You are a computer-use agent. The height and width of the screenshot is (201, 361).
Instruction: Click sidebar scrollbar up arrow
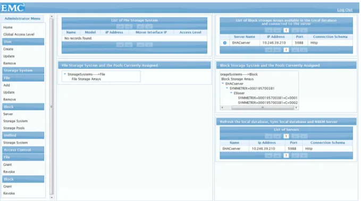52,16
